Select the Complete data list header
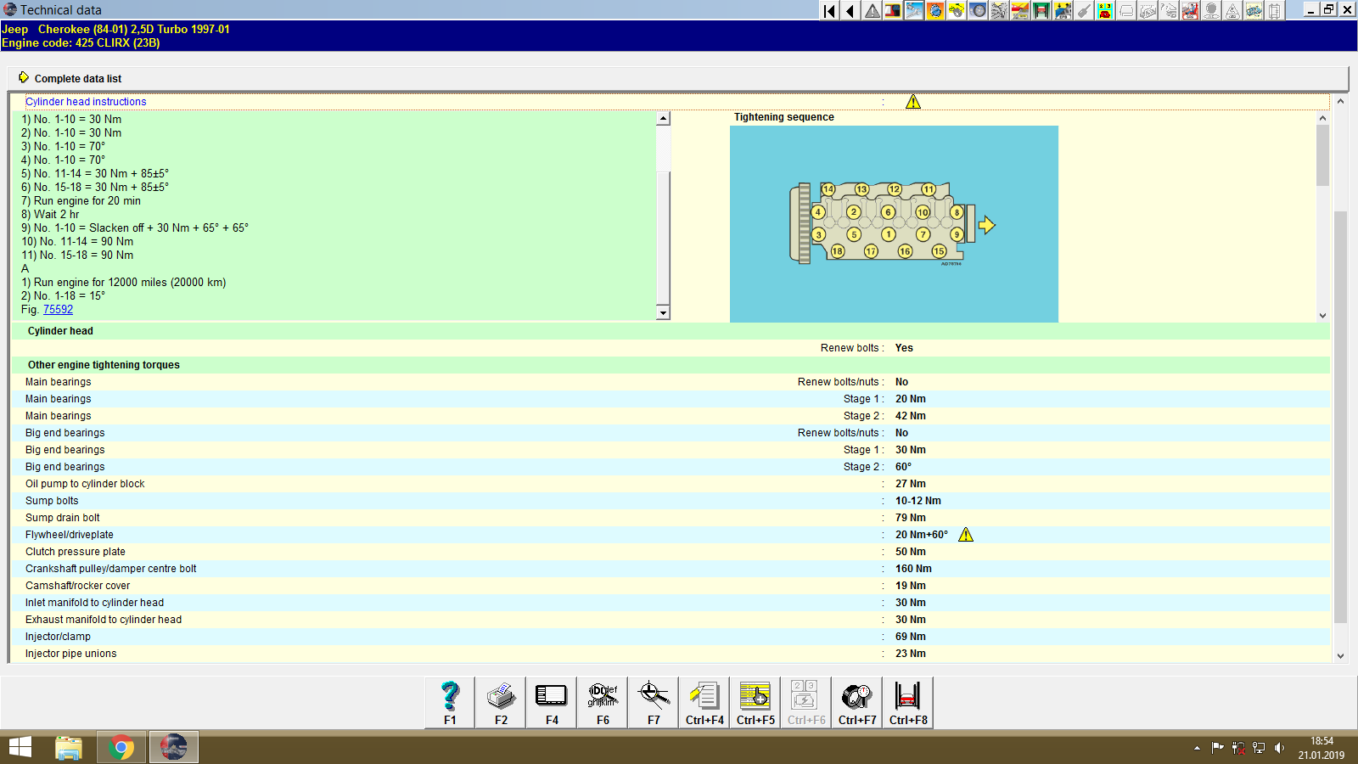The width and height of the screenshot is (1358, 764). 77,78
